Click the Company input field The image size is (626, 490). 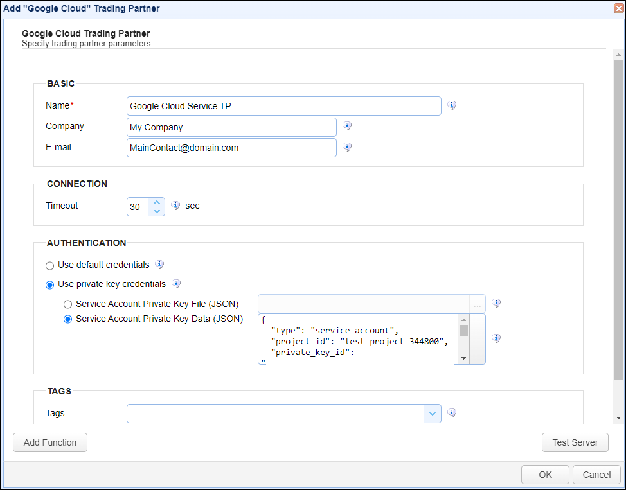click(x=231, y=127)
